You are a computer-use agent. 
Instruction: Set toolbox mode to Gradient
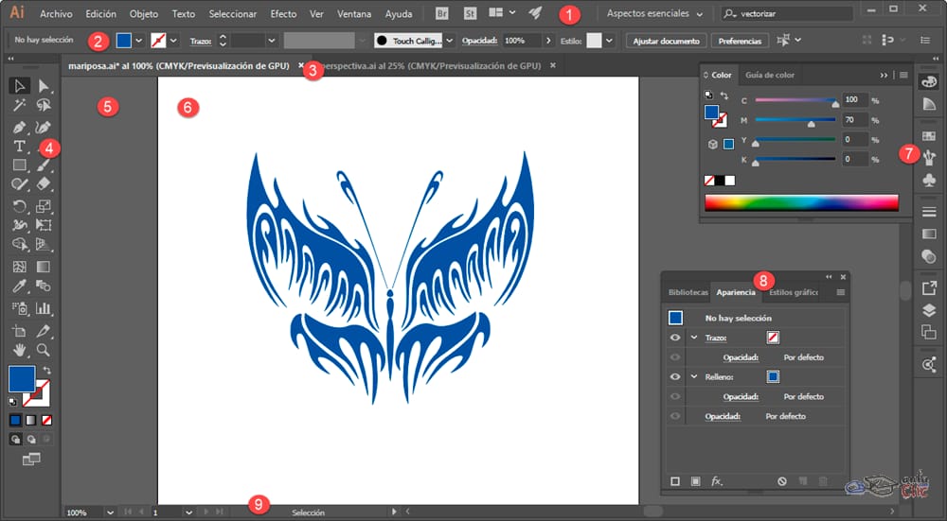(31, 420)
